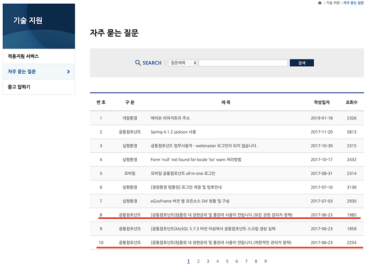Click the 제목 column header
The width and height of the screenshot is (366, 270).
click(x=226, y=103)
